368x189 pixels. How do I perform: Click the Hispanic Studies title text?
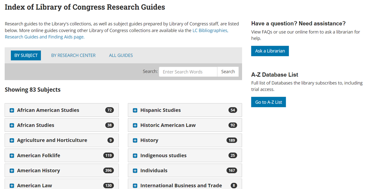click(160, 110)
